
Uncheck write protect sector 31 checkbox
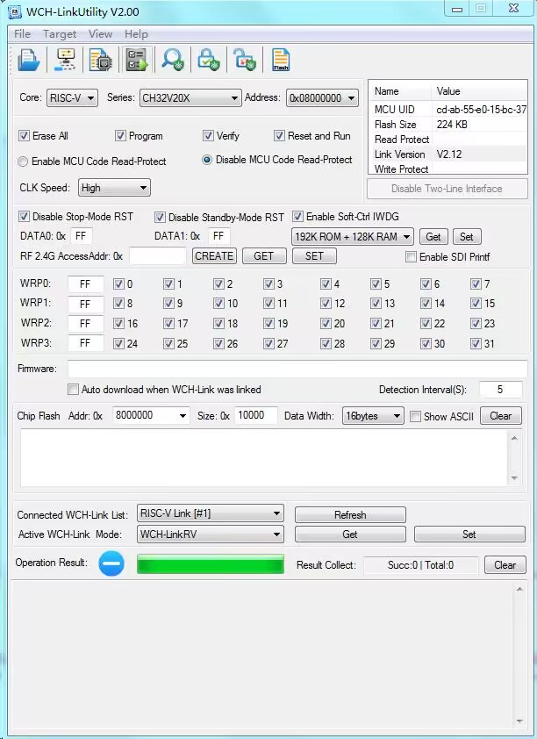(x=476, y=343)
